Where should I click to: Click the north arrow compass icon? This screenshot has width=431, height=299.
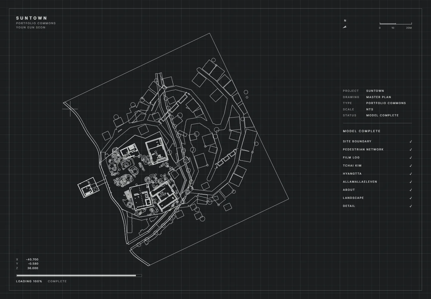345,27
